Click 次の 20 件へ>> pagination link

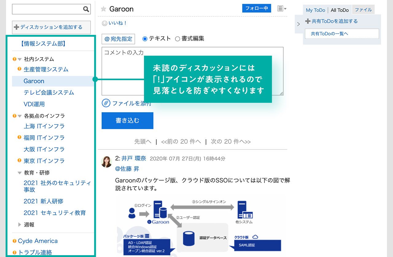tap(231, 142)
